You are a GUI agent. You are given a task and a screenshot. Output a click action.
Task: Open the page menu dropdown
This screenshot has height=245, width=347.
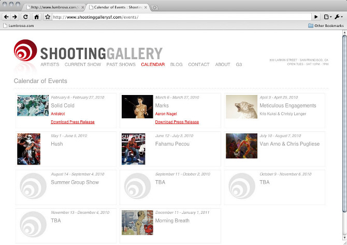[328, 17]
